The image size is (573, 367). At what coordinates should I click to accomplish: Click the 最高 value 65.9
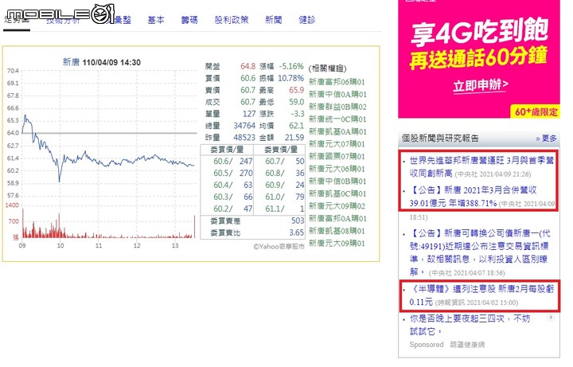click(x=296, y=90)
